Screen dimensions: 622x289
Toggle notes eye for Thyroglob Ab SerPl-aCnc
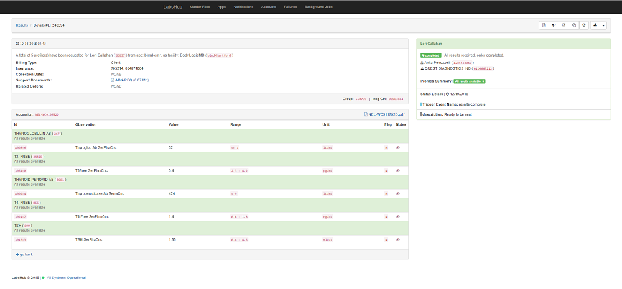coord(399,147)
